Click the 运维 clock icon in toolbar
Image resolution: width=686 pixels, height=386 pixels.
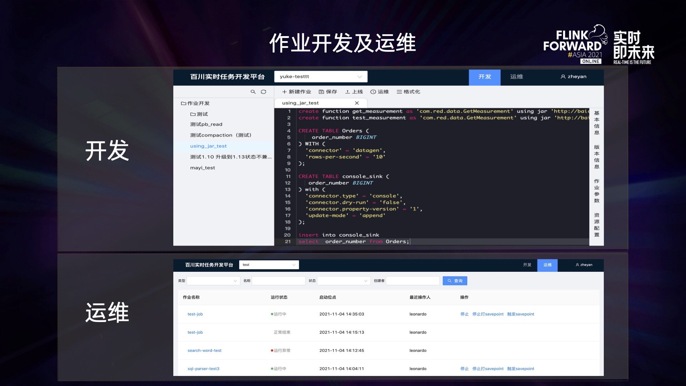pos(373,92)
